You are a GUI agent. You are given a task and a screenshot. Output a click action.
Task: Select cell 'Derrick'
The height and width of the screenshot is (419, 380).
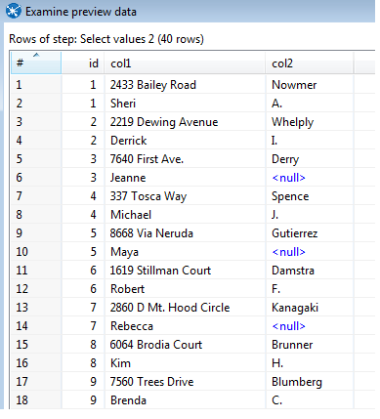[185, 141]
